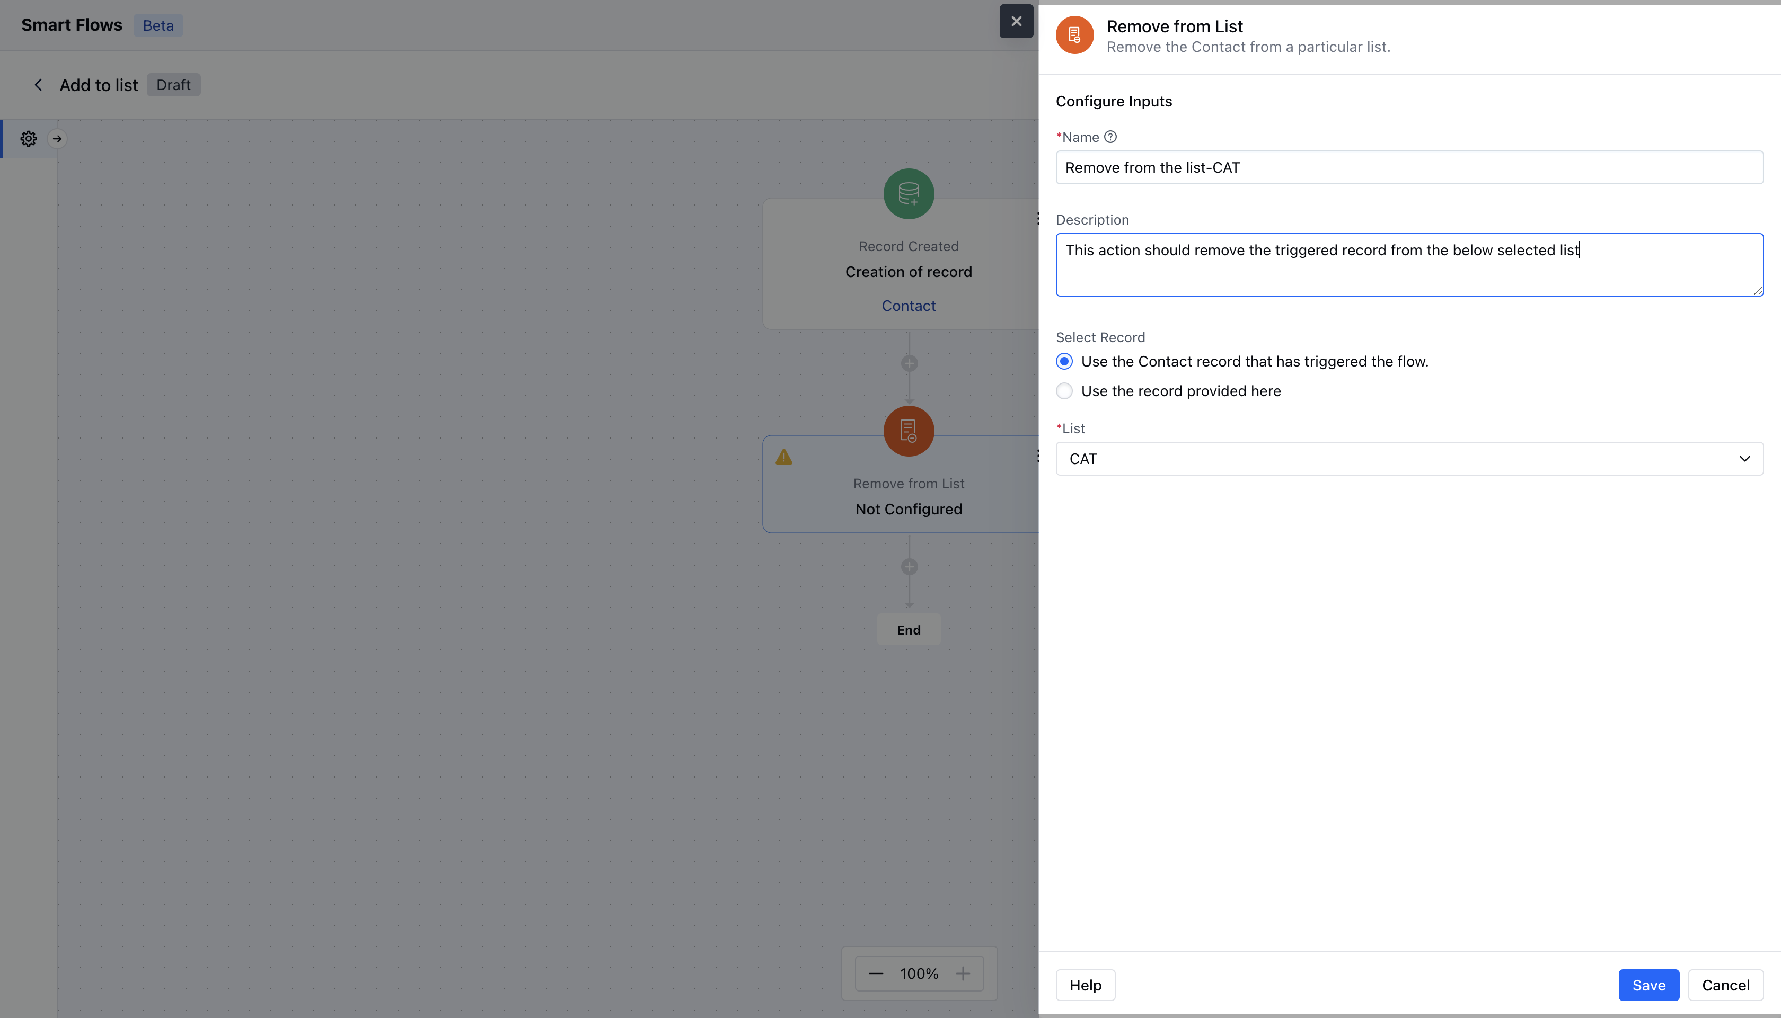This screenshot has width=1781, height=1018.
Task: Click the warning triangle on Remove from List node
Action: point(784,457)
